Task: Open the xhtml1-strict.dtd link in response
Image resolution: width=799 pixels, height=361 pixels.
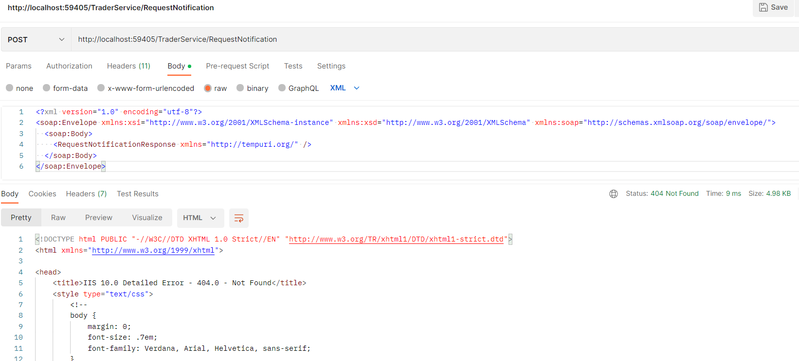Action: [396, 239]
